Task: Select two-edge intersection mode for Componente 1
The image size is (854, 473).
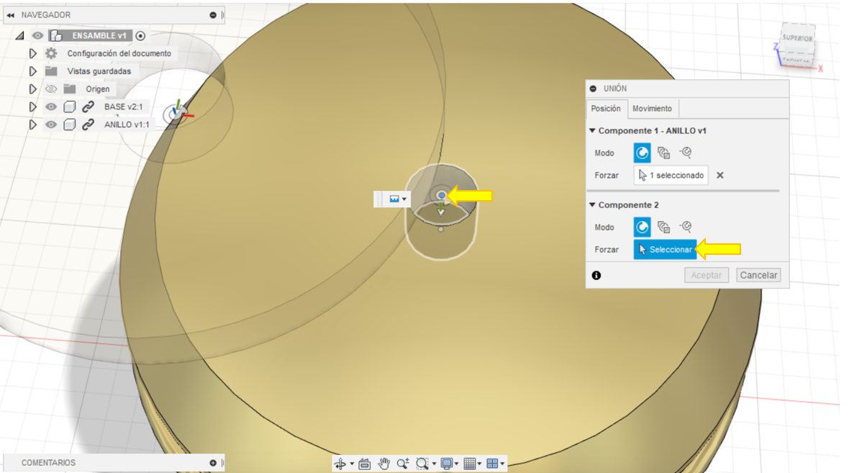Action: coord(685,153)
